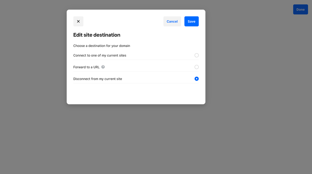Close the Edit site destination dialog
312x174 pixels.
(78, 21)
